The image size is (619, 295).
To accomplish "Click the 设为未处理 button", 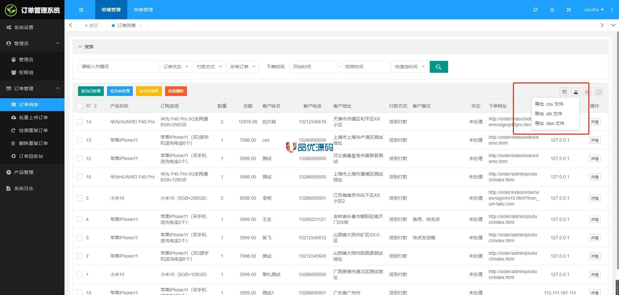I will [120, 91].
